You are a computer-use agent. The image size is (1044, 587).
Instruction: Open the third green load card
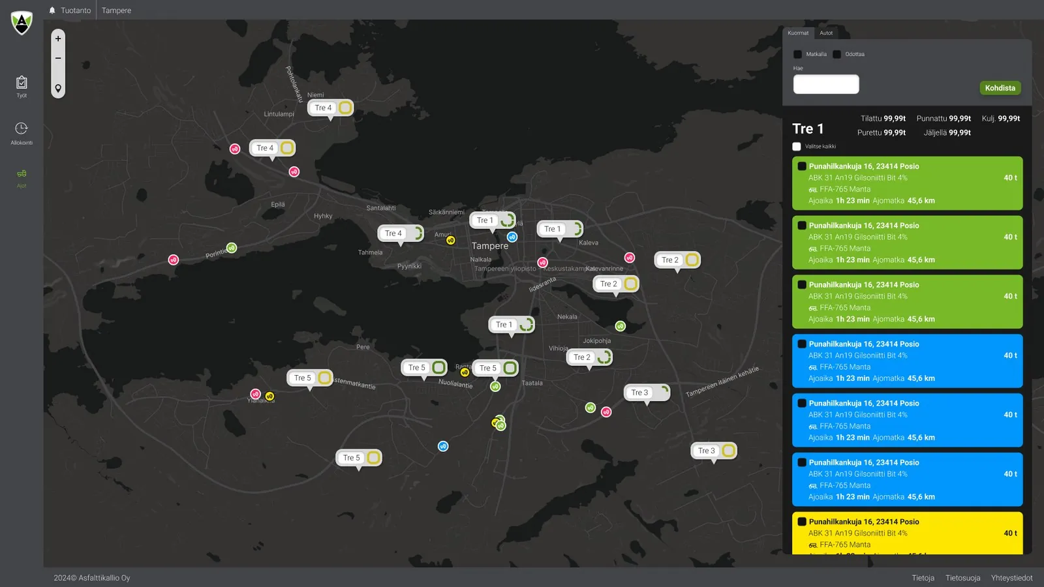click(907, 302)
